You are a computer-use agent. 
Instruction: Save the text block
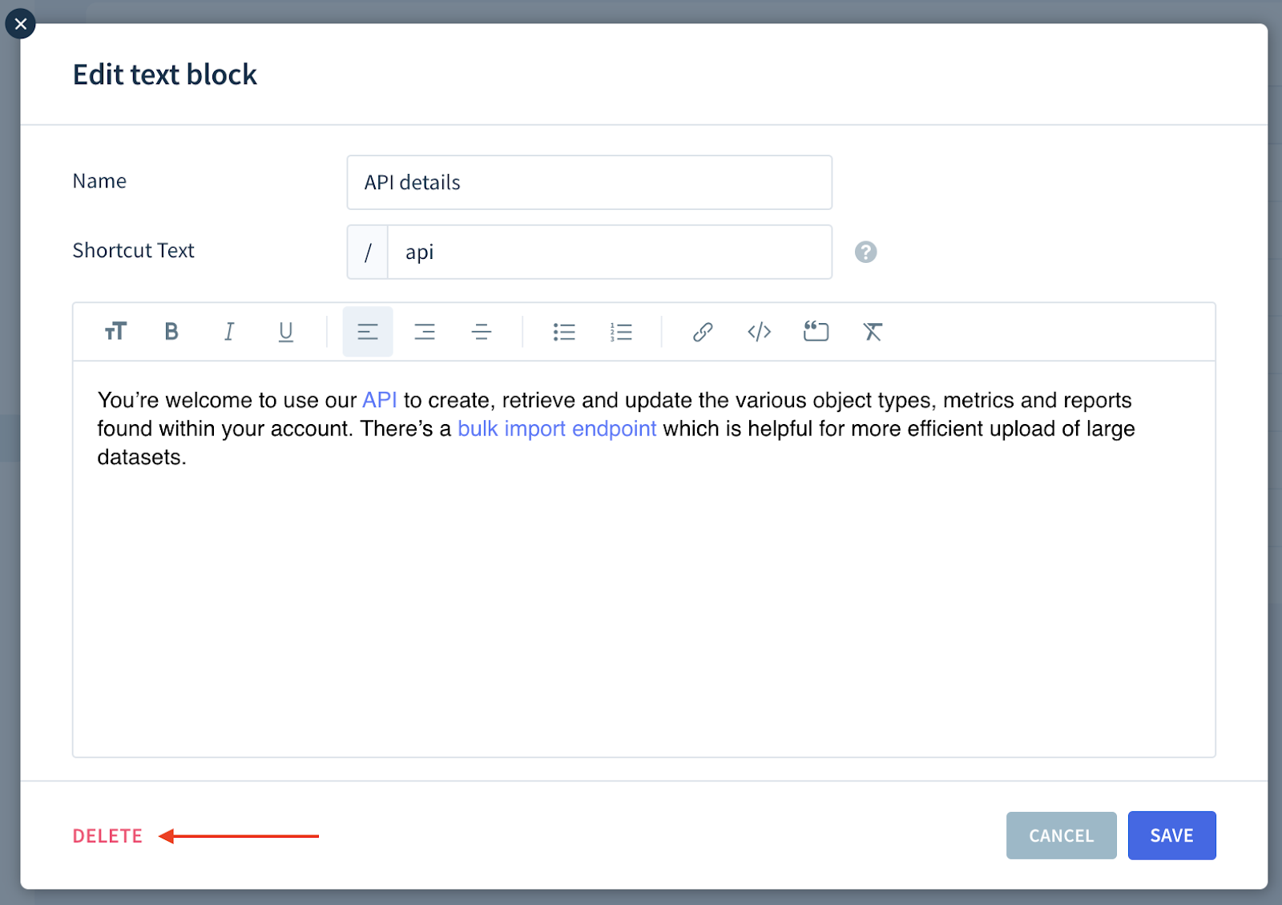point(1171,835)
